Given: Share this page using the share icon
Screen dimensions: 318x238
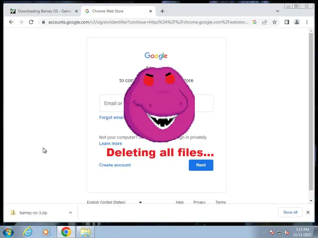Looking at the screenshot, I should [x=265, y=22].
